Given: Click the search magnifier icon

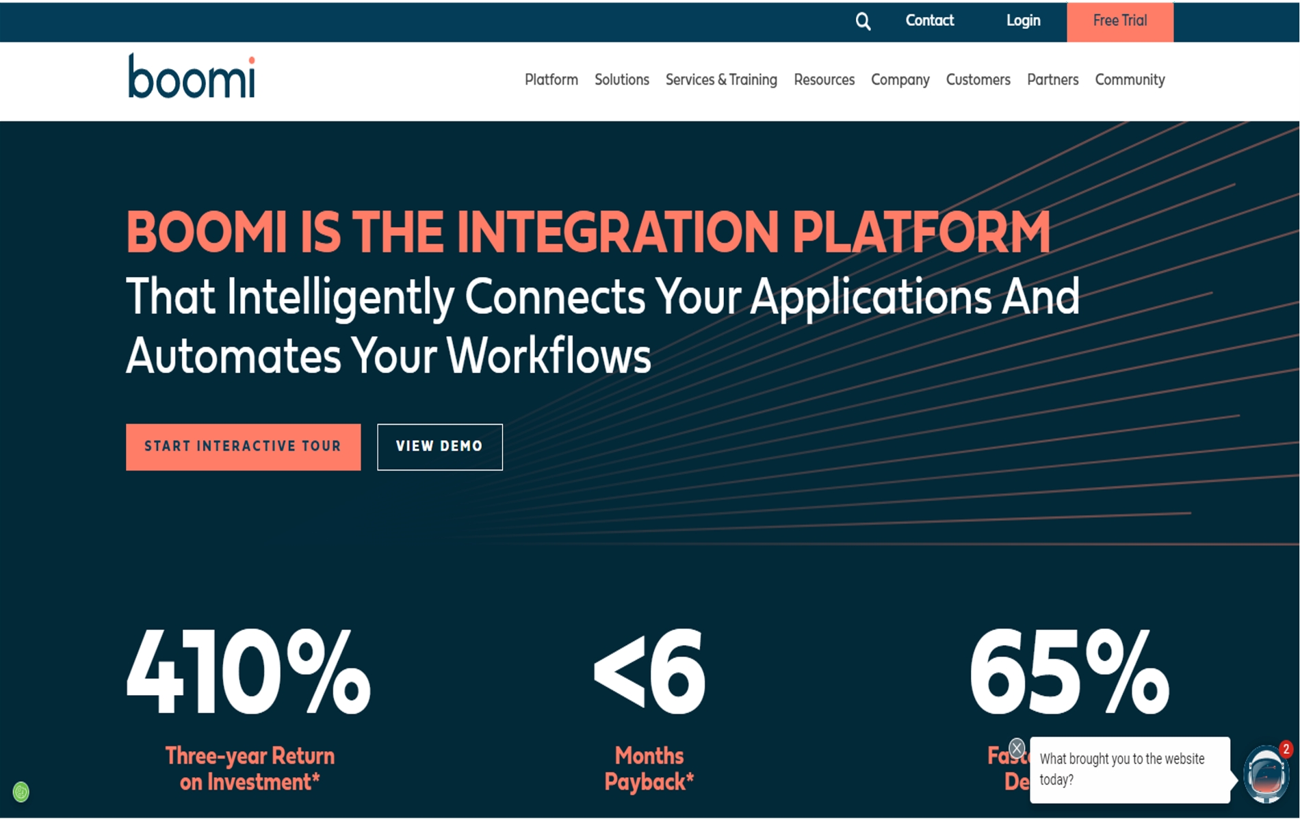Looking at the screenshot, I should coord(863,21).
